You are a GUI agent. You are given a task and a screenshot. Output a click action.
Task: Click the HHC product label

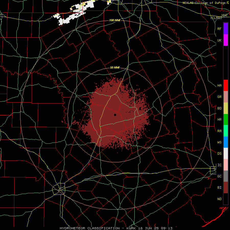pyautogui.click(x=224, y=15)
